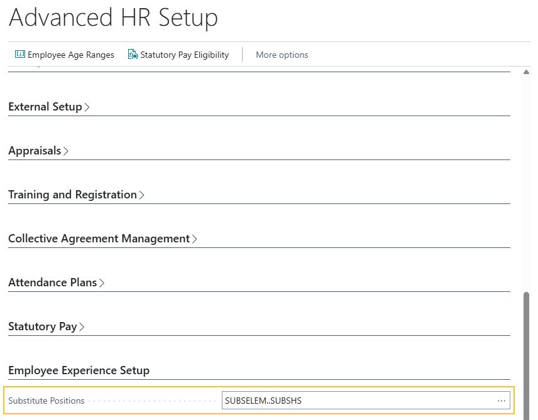Image resolution: width=538 pixels, height=420 pixels.
Task: Select the Employee Experience Setup heading
Action: 79,370
